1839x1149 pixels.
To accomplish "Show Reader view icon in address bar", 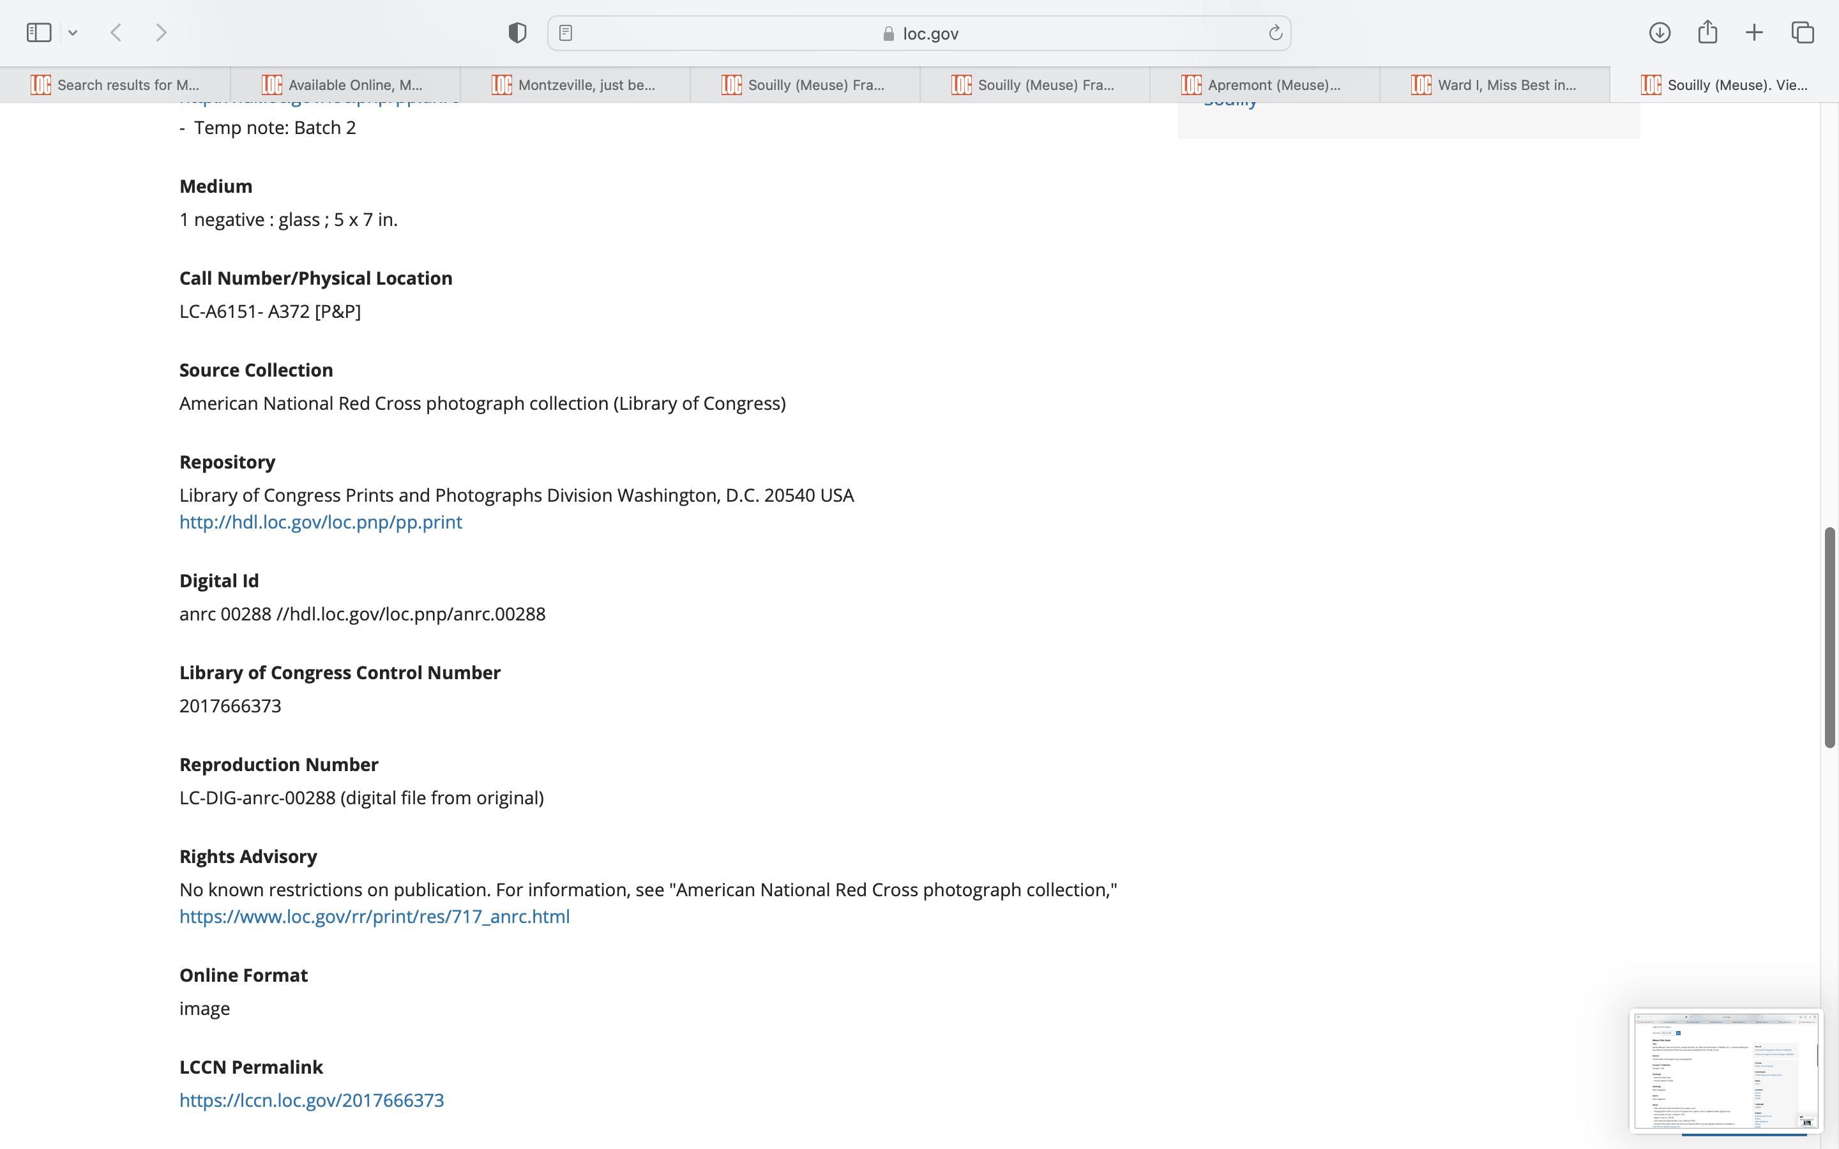I will coord(565,33).
